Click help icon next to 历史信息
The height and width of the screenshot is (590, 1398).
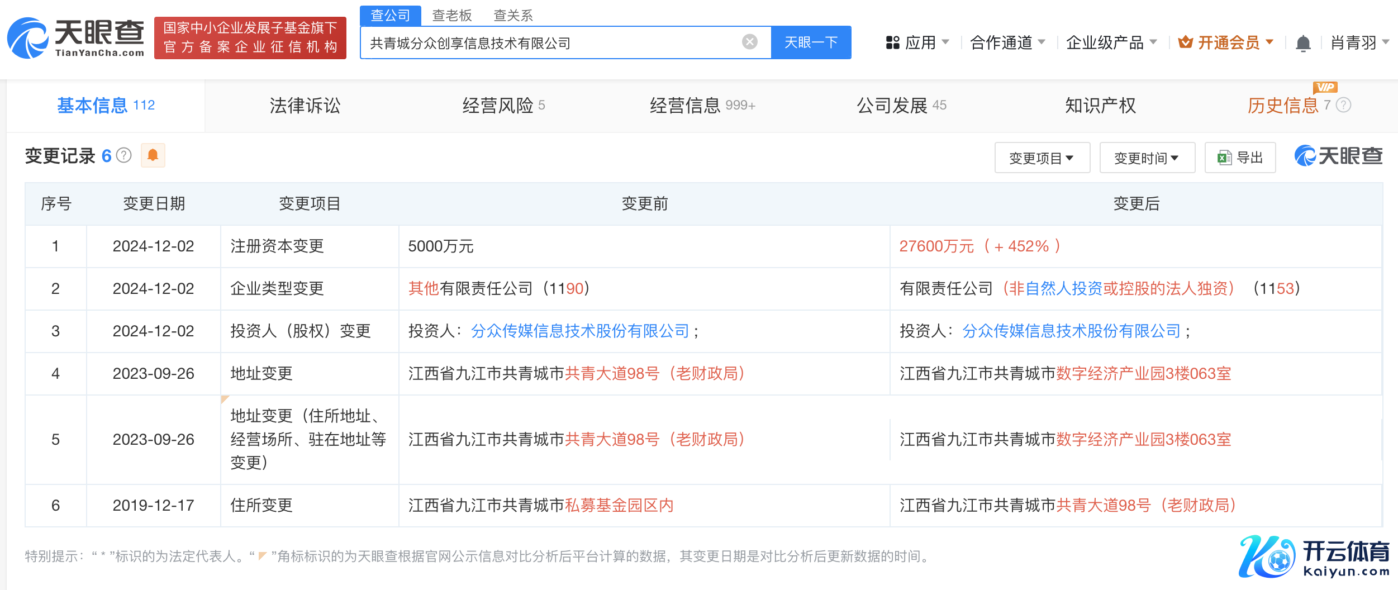click(1343, 105)
